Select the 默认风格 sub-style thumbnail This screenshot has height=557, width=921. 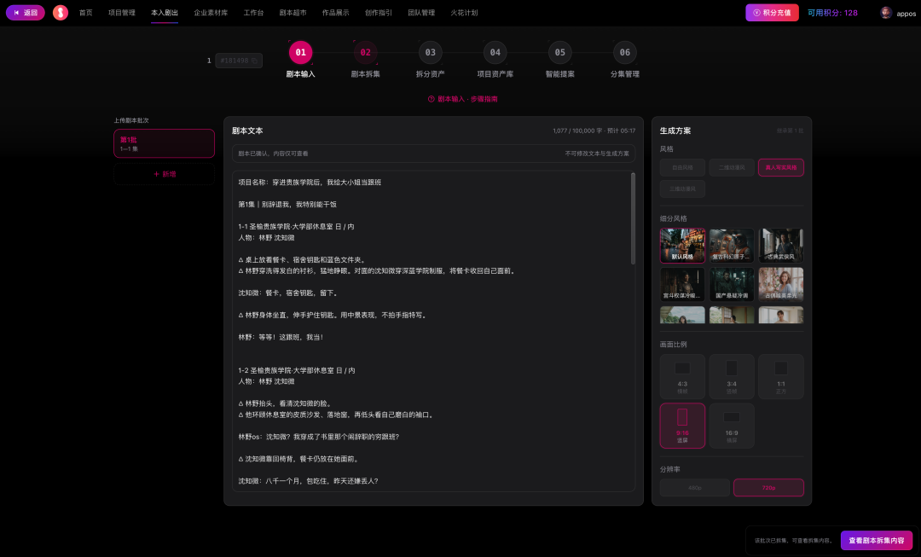pyautogui.click(x=682, y=245)
